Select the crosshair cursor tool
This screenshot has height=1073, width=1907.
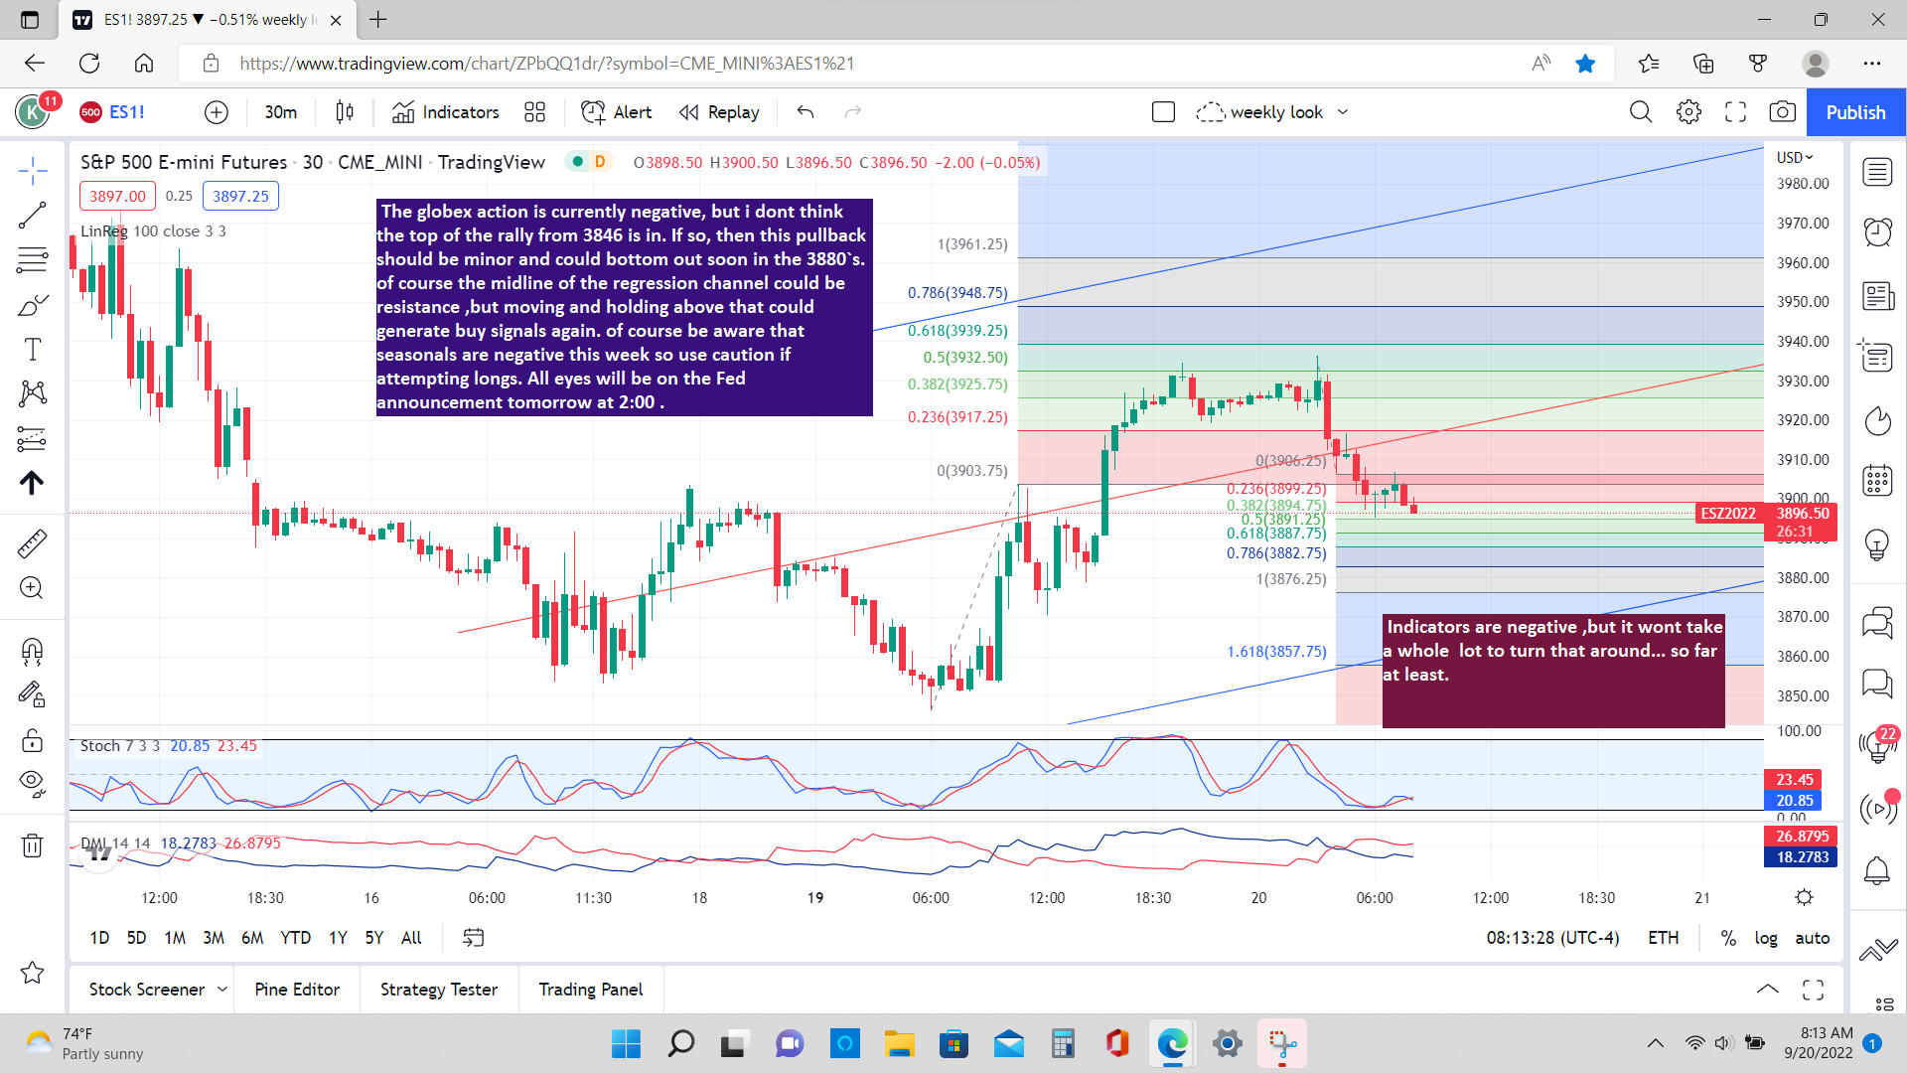coord(32,171)
